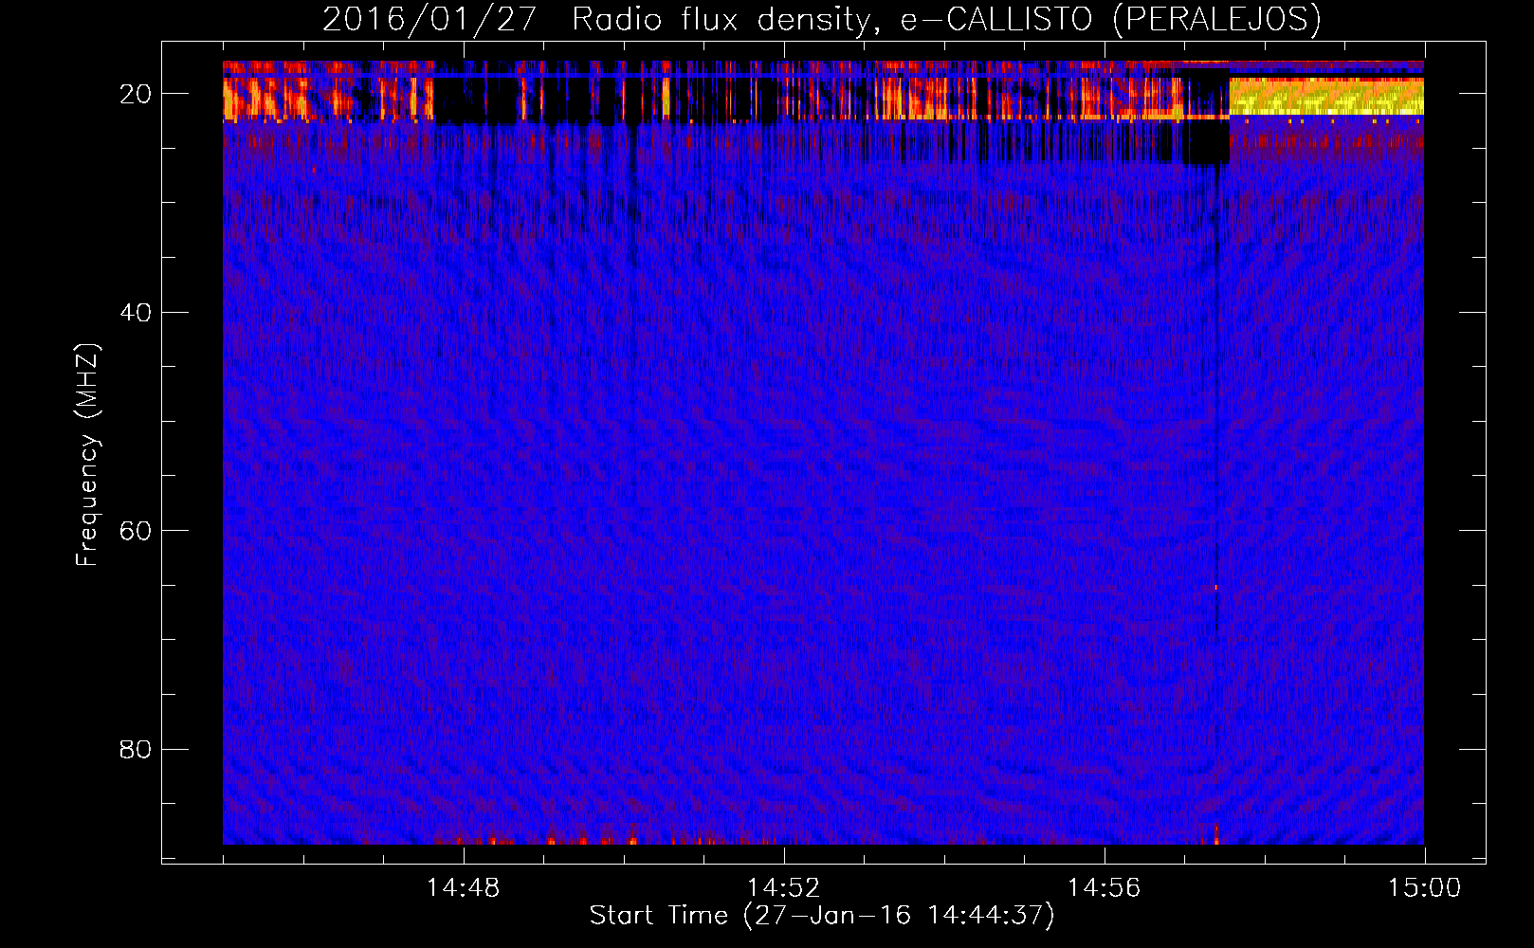Click the 40 frequency tick label
Viewport: 1534px width, 948px height.
[136, 312]
